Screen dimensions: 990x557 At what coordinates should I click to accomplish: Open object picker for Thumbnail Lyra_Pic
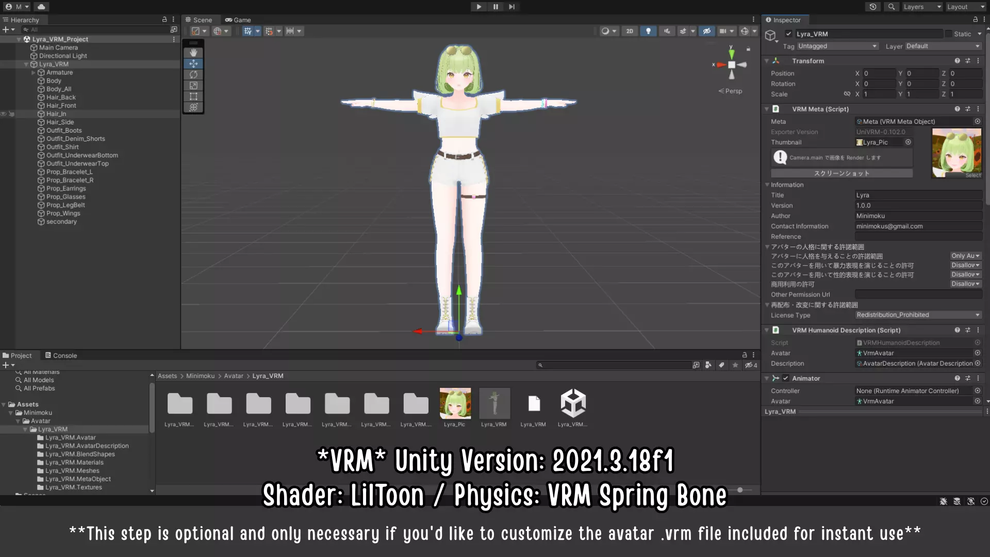tap(908, 142)
